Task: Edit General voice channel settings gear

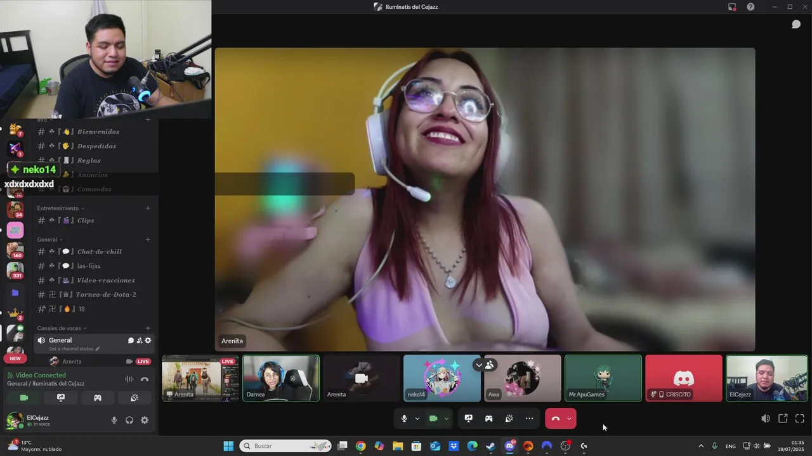Action: [148, 341]
